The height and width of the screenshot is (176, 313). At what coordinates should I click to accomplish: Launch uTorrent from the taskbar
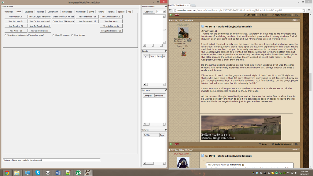click(x=78, y=173)
